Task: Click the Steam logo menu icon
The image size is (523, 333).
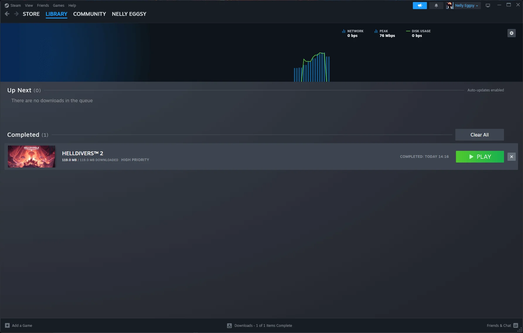Action: click(7, 5)
